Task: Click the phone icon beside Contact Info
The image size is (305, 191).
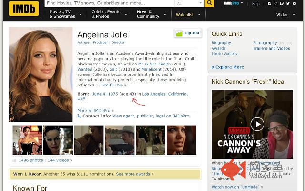Action: point(79,116)
